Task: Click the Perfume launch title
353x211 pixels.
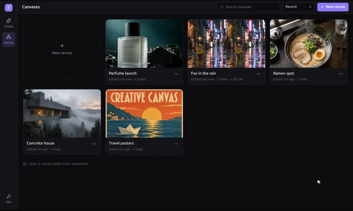Action: (x=123, y=73)
